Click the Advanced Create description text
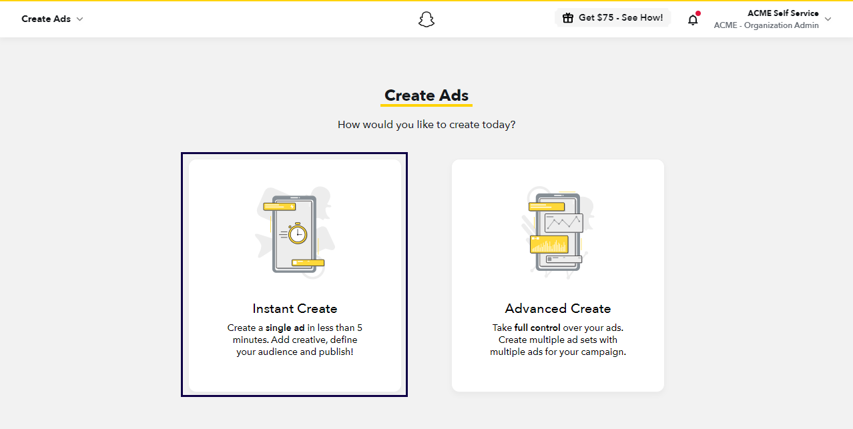Image resolution: width=853 pixels, height=429 pixels. coord(558,340)
